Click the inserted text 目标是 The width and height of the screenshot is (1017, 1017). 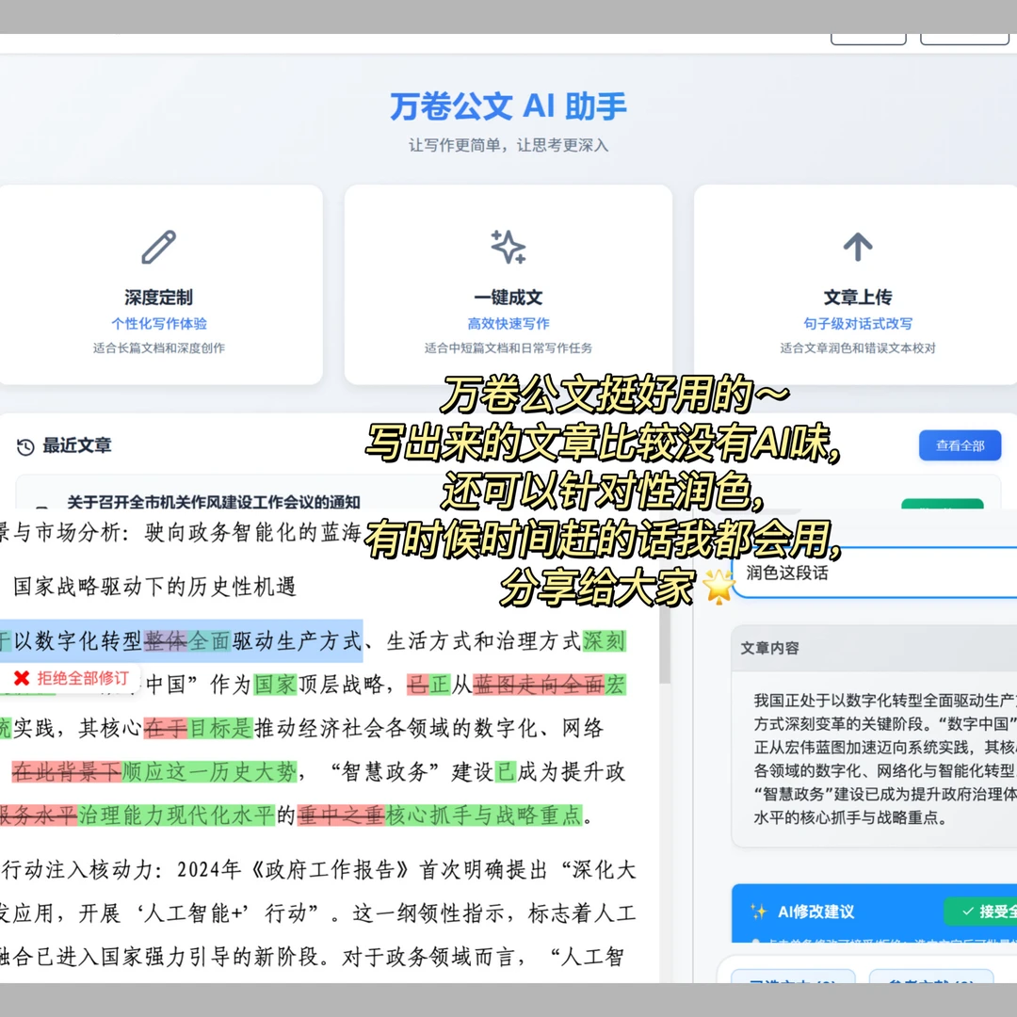click(220, 728)
